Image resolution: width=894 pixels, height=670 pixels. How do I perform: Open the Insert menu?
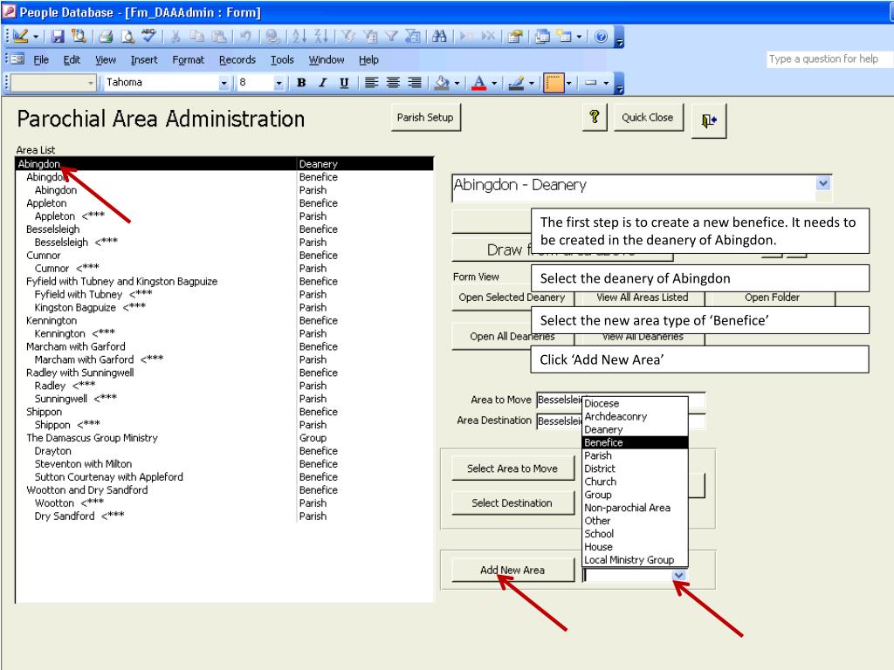point(144,60)
